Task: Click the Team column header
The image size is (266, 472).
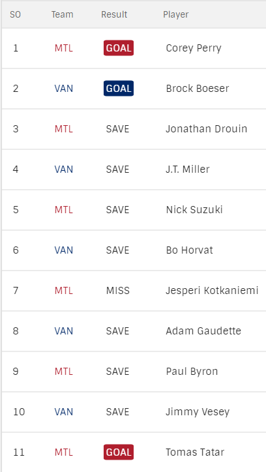Action: 63,14
